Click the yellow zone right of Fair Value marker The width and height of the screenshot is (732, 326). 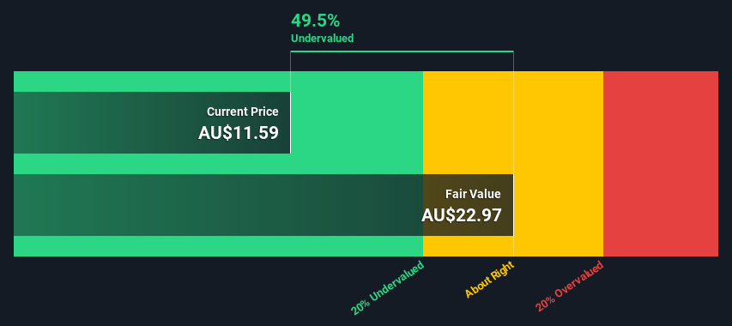559,164
